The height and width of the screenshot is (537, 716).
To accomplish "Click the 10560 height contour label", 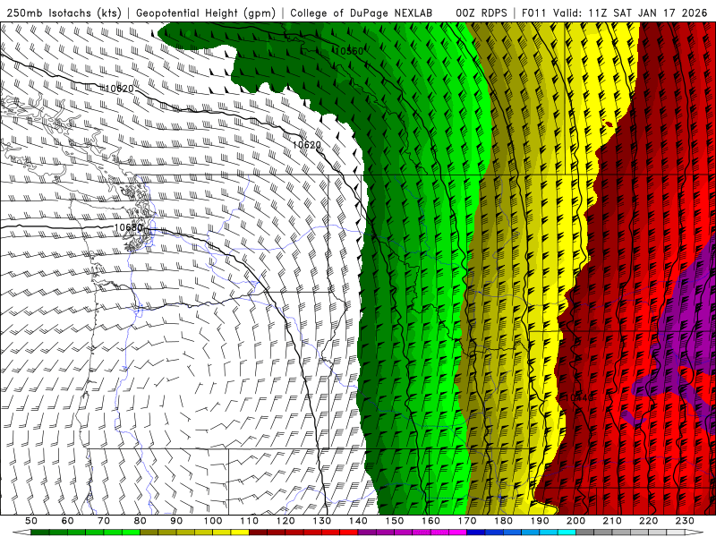I will [x=349, y=51].
